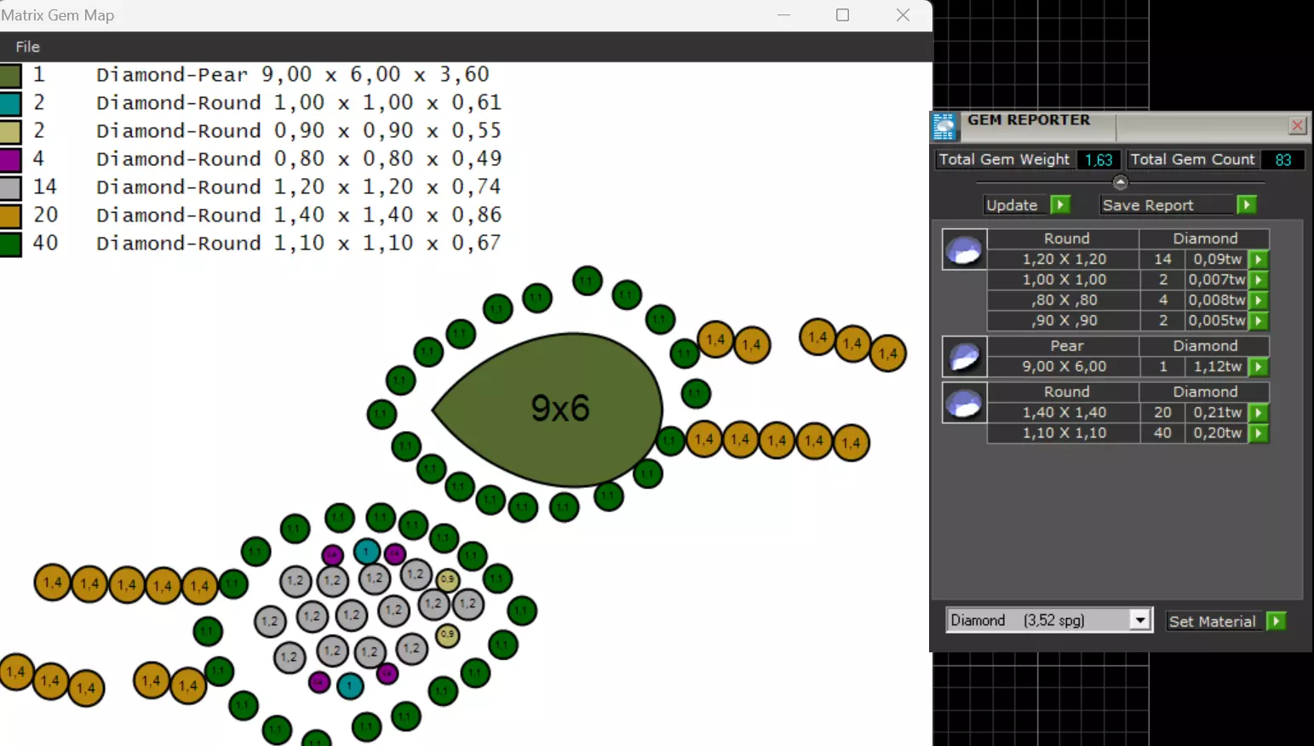
Task: Click the first Round Diamond gem thumbnail
Action: 964,250
